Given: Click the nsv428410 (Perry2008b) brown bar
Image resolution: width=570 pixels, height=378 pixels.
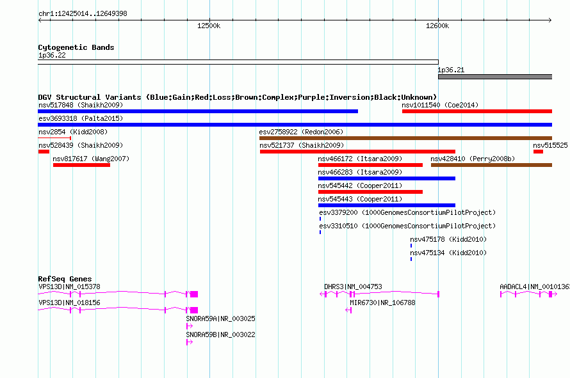Looking at the screenshot, I should 491,165.
